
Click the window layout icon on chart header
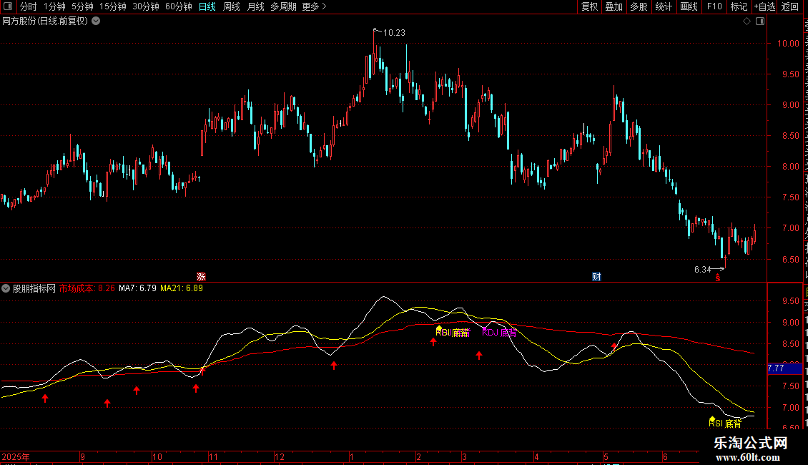click(x=760, y=21)
